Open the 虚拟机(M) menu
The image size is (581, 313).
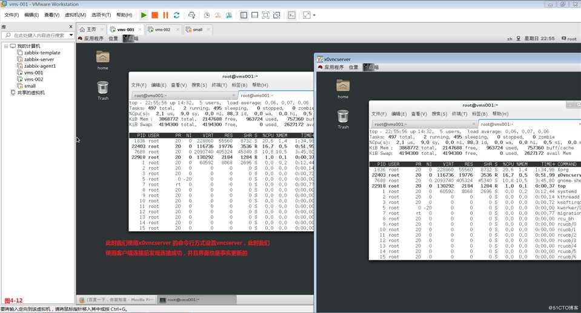click(75, 15)
